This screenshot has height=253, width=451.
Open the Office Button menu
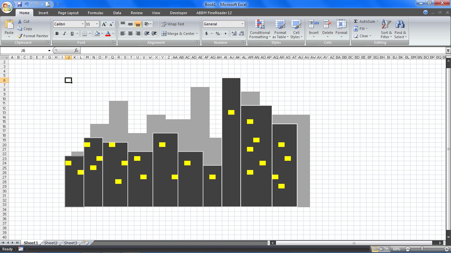(7, 7)
